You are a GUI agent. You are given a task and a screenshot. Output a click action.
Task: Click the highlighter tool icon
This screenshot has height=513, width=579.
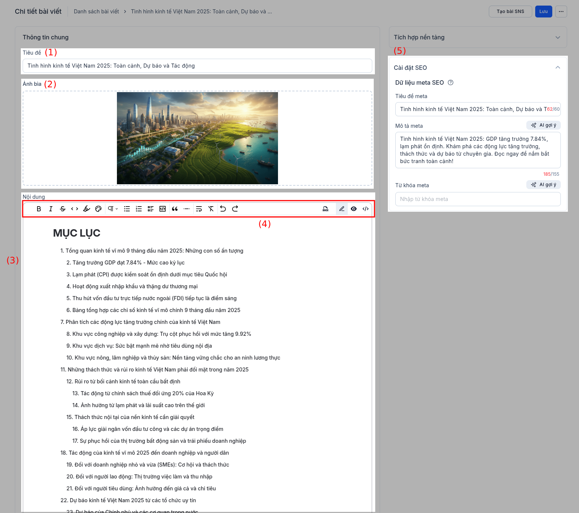(x=86, y=209)
